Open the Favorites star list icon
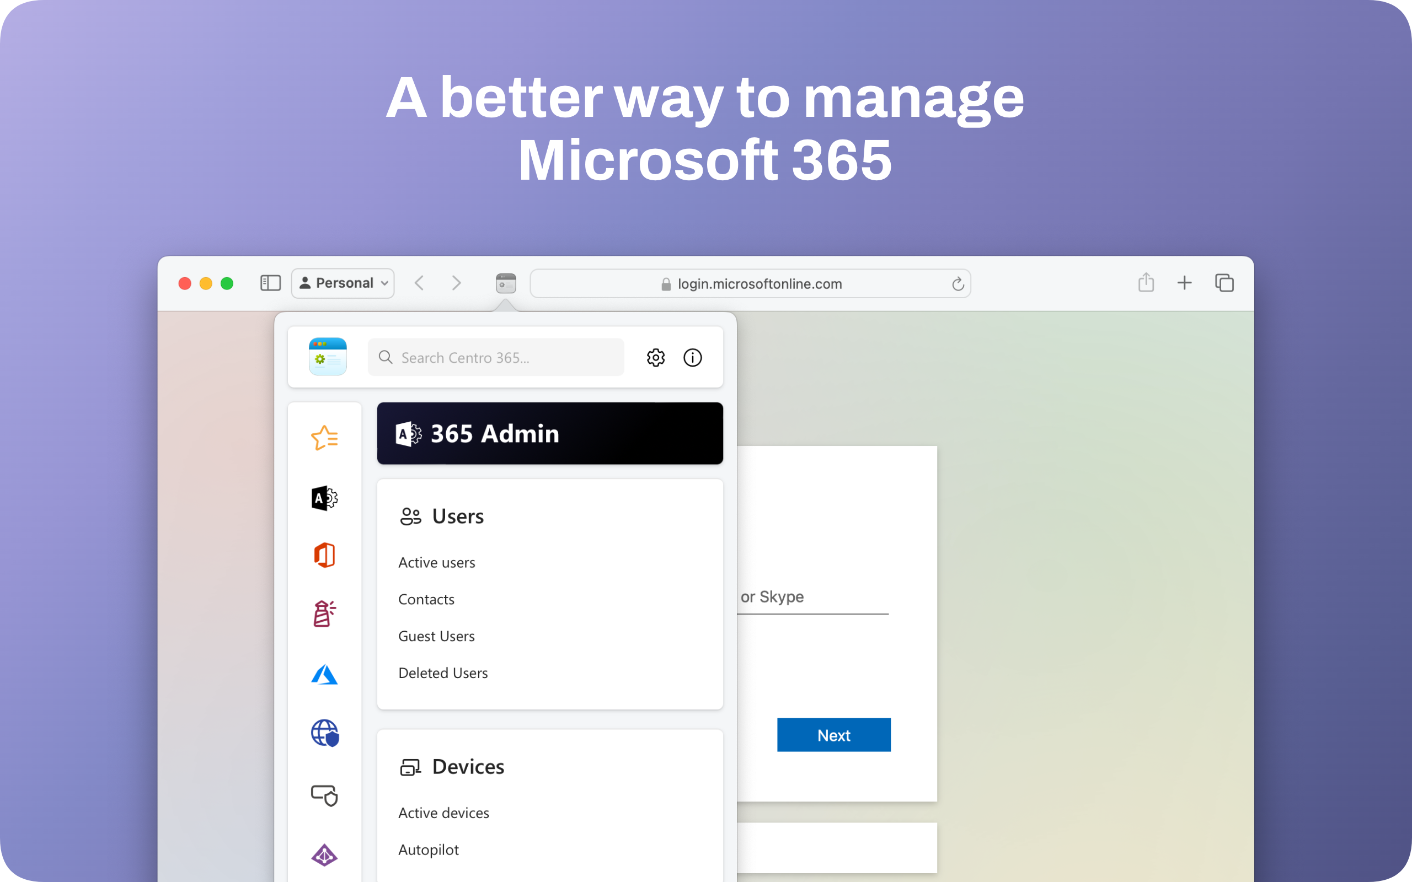1412x882 pixels. coord(324,438)
